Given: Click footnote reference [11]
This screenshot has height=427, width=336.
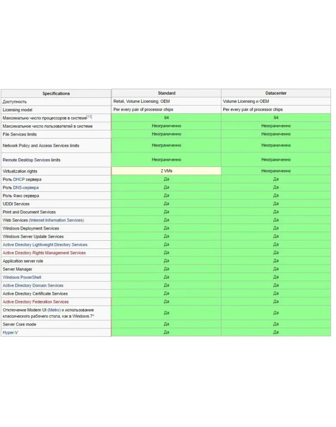Looking at the screenshot, I should (x=89, y=117).
